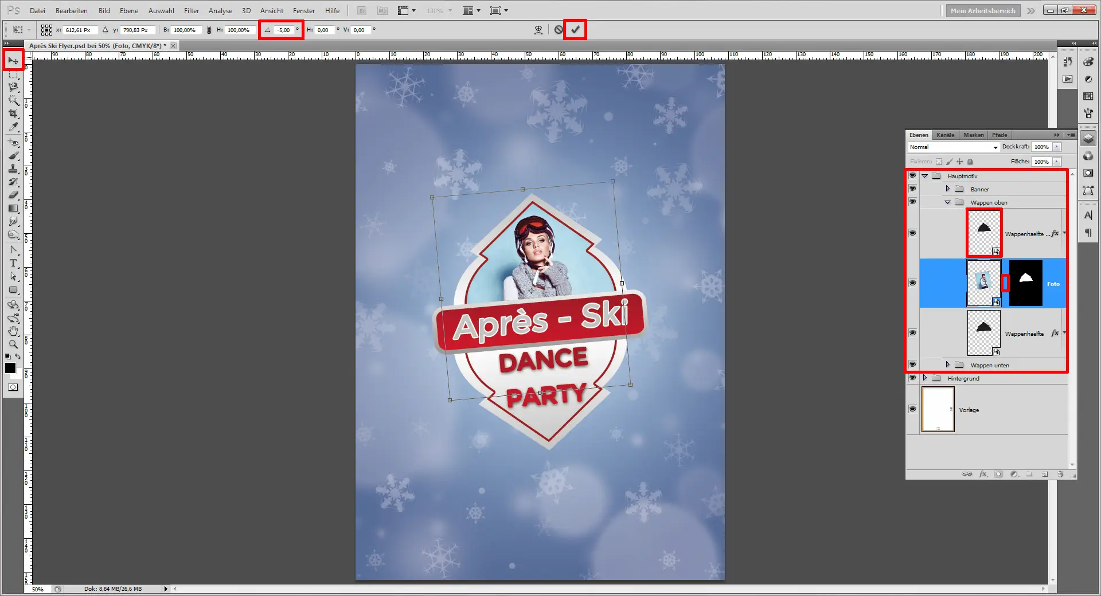The height and width of the screenshot is (596, 1101).
Task: Click the Create new layer icon
Action: click(x=1045, y=475)
